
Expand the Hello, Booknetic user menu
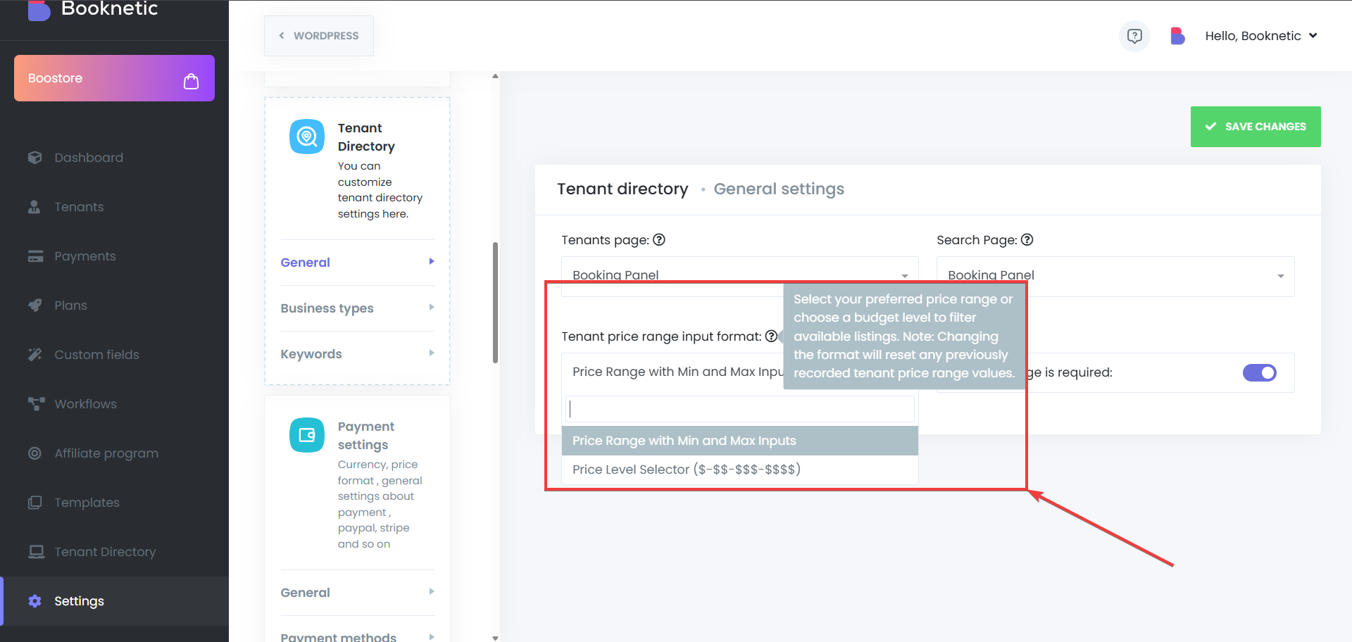tap(1260, 36)
